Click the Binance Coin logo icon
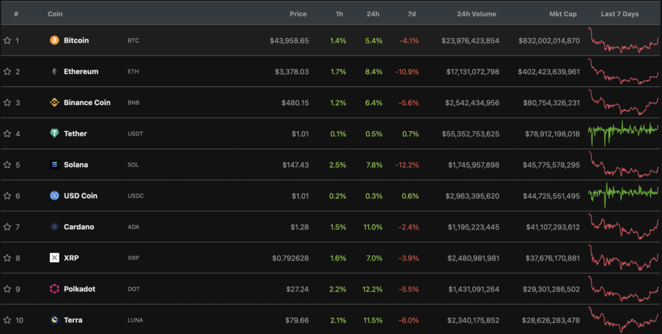The image size is (662, 334). [x=54, y=103]
